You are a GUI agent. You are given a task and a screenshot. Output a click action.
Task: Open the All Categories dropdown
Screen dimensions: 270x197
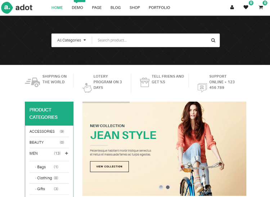[72, 40]
